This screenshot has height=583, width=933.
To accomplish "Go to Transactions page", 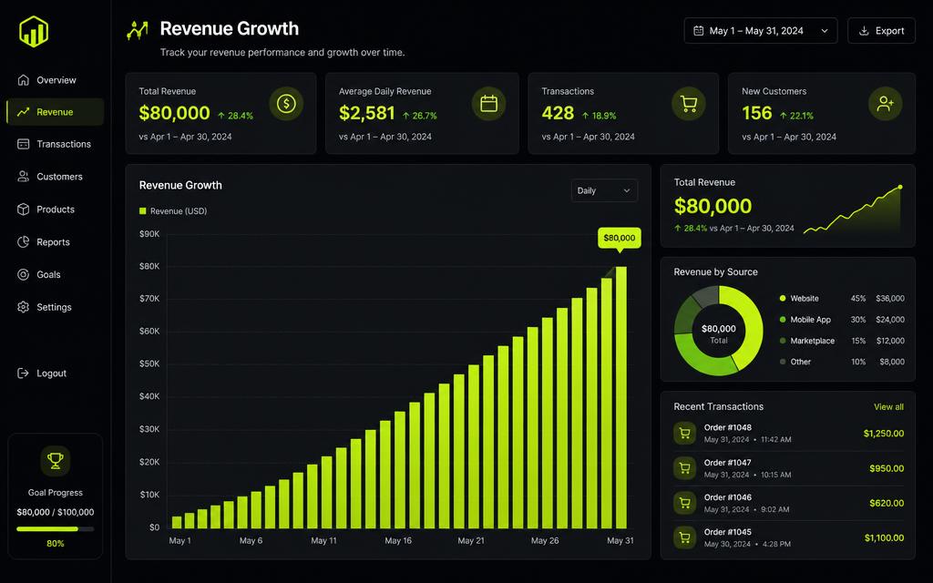I will click(56, 144).
